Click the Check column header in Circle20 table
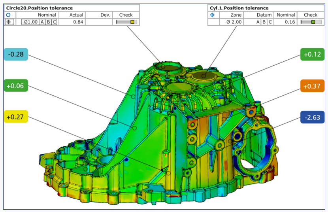328x212 pixels. [x=126, y=15]
